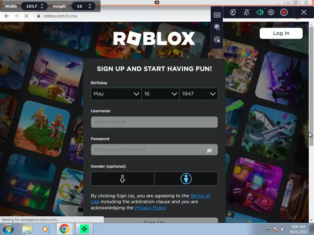Viewport: 314px width, 235px height.
Task: Open the Action Center flag icon
Action: tap(276, 229)
